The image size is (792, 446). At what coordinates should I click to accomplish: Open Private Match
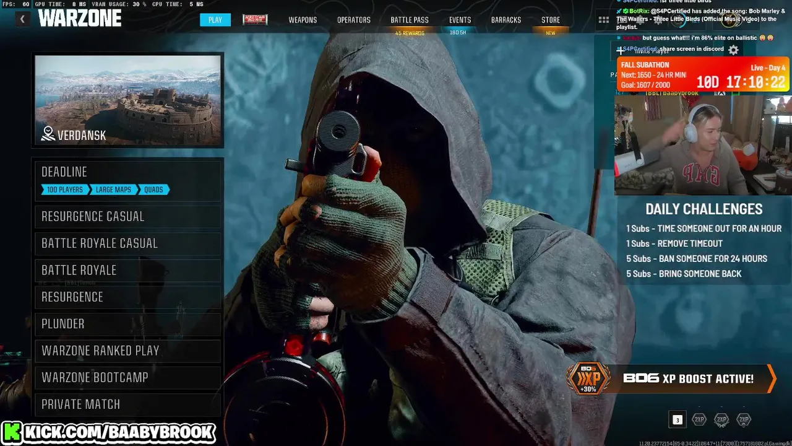coord(128,404)
